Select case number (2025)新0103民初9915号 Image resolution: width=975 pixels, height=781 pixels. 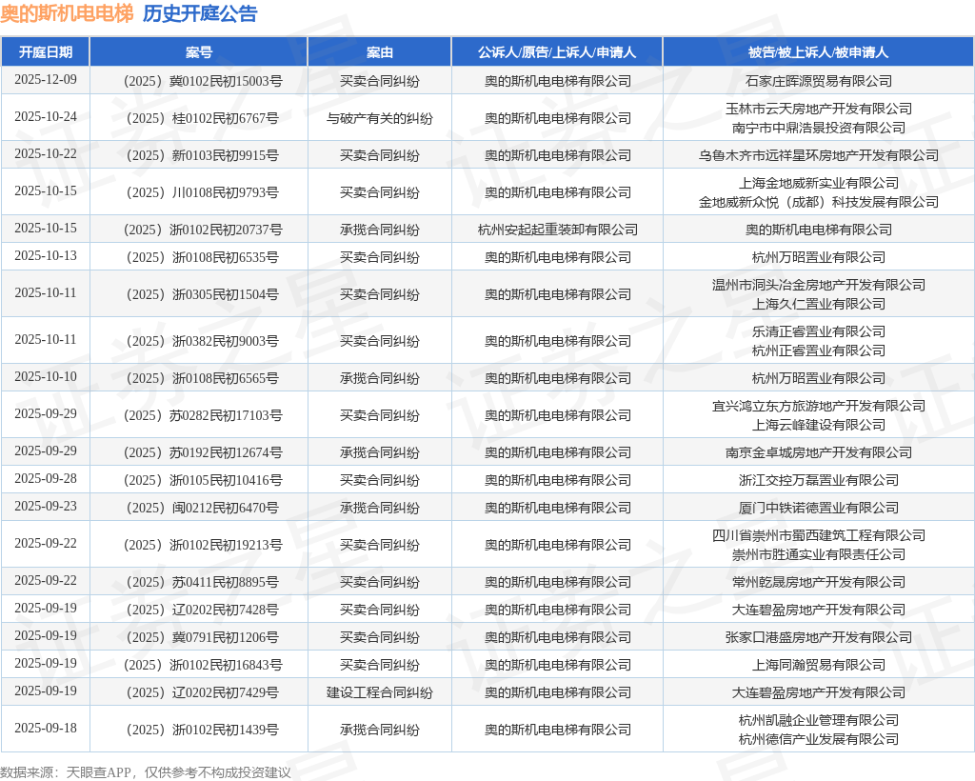[x=203, y=155]
